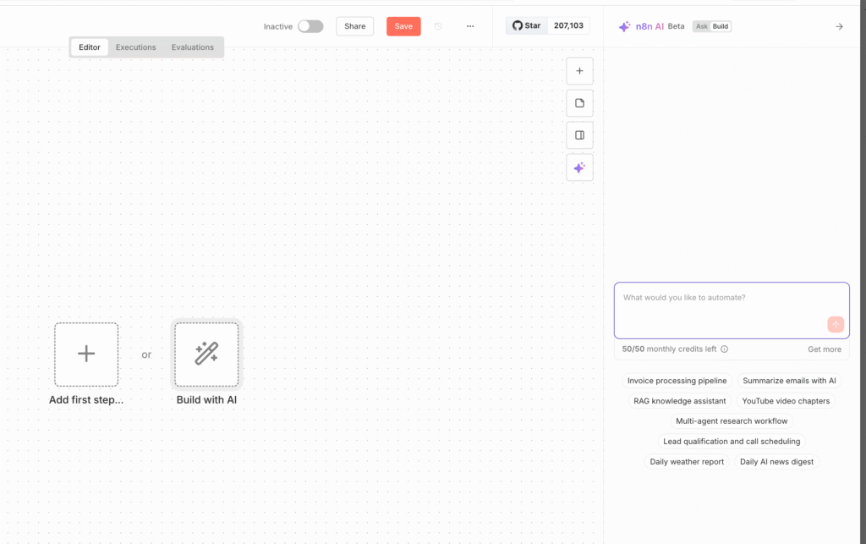This screenshot has width=866, height=544.
Task: Click the Build with AI wand box
Action: point(206,354)
